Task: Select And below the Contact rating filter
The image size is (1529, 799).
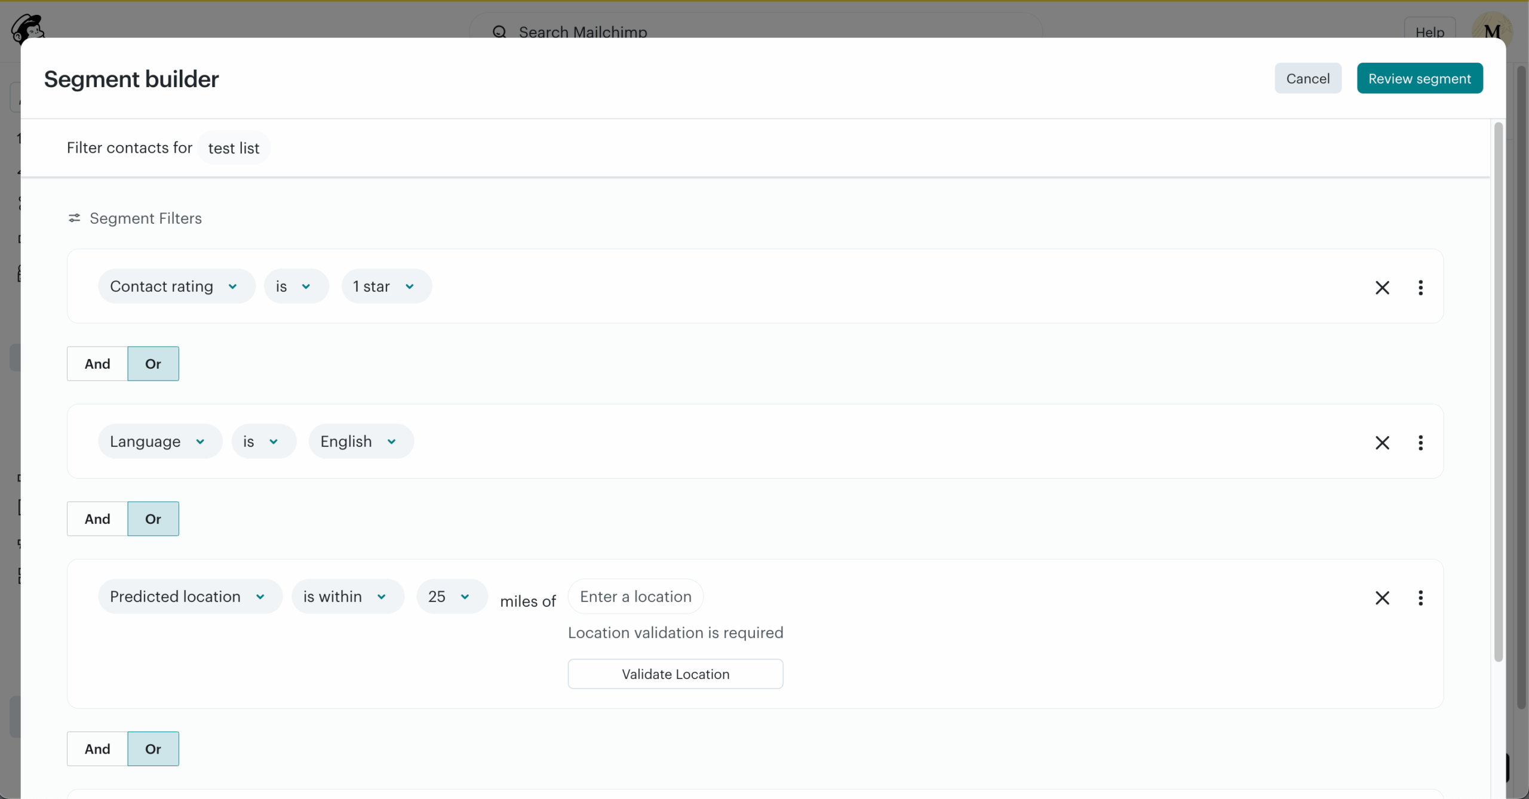Action: 97,364
